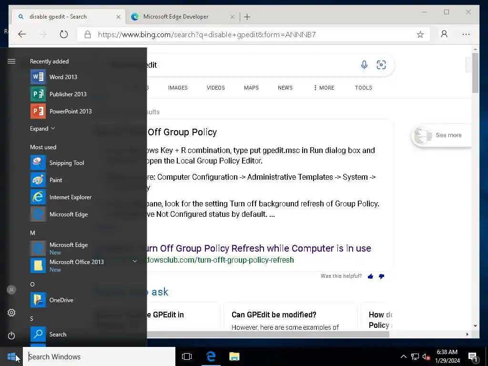Jump to letter O app group header
This screenshot has height=366, width=488.
[x=32, y=284]
